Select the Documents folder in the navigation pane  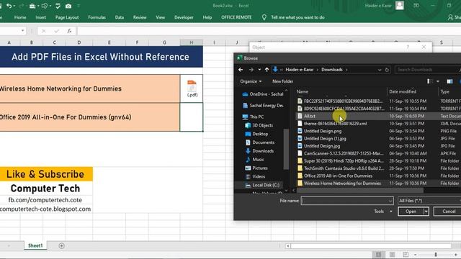pos(259,142)
